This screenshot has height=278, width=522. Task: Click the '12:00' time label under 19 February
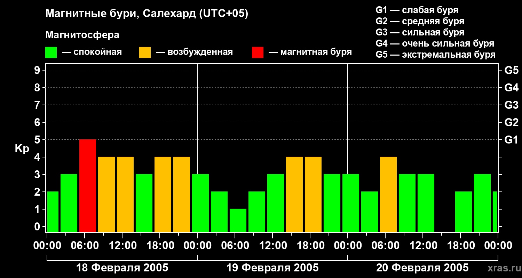point(272,246)
